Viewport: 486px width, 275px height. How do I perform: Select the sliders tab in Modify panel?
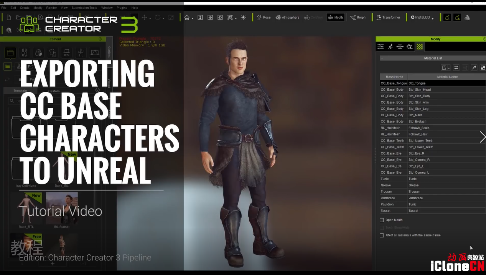pyautogui.click(x=381, y=47)
